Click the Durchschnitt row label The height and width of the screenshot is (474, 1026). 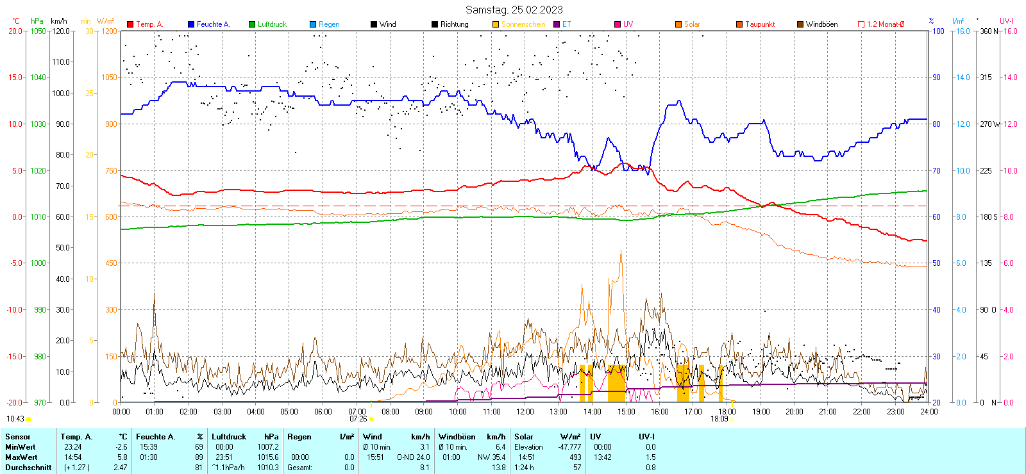28,468
